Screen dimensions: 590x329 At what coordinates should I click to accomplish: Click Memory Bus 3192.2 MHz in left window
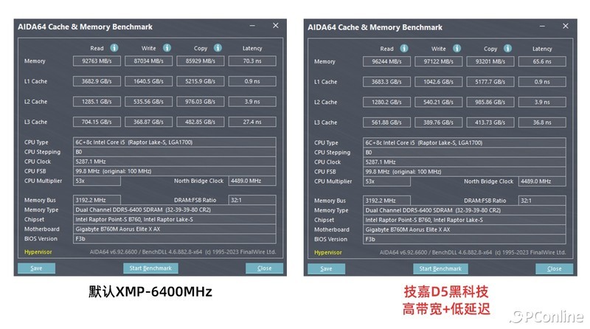tap(97, 200)
